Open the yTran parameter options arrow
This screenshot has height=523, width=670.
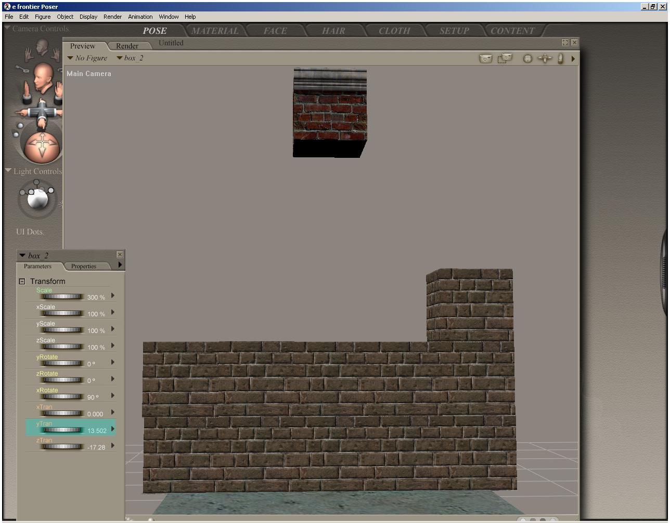click(113, 429)
